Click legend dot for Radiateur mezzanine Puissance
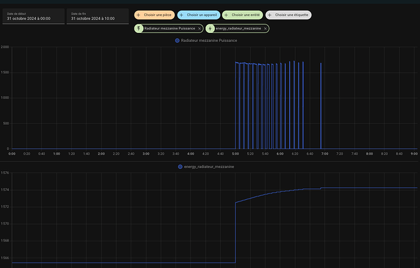 coord(177,40)
